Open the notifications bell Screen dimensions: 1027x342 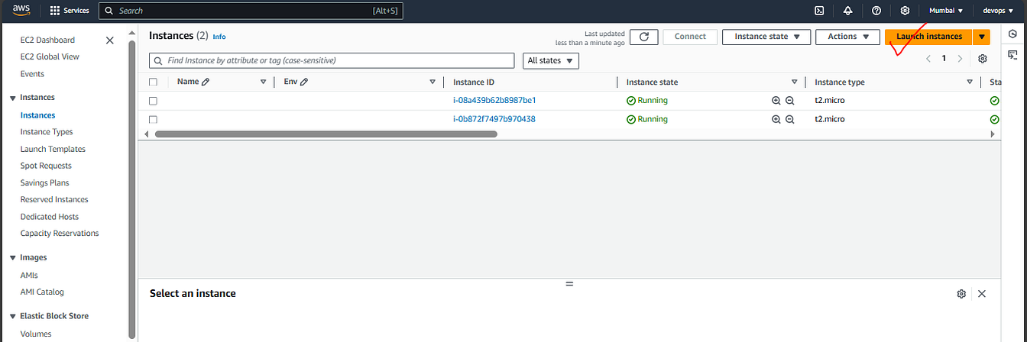(x=847, y=11)
